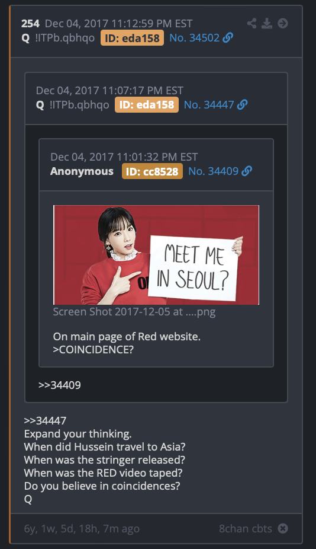Open post link No. 34447
This screenshot has width=316, height=549.
tap(209, 104)
